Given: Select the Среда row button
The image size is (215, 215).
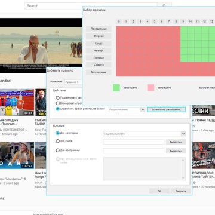Looking at the screenshot, I should click(x=99, y=43).
